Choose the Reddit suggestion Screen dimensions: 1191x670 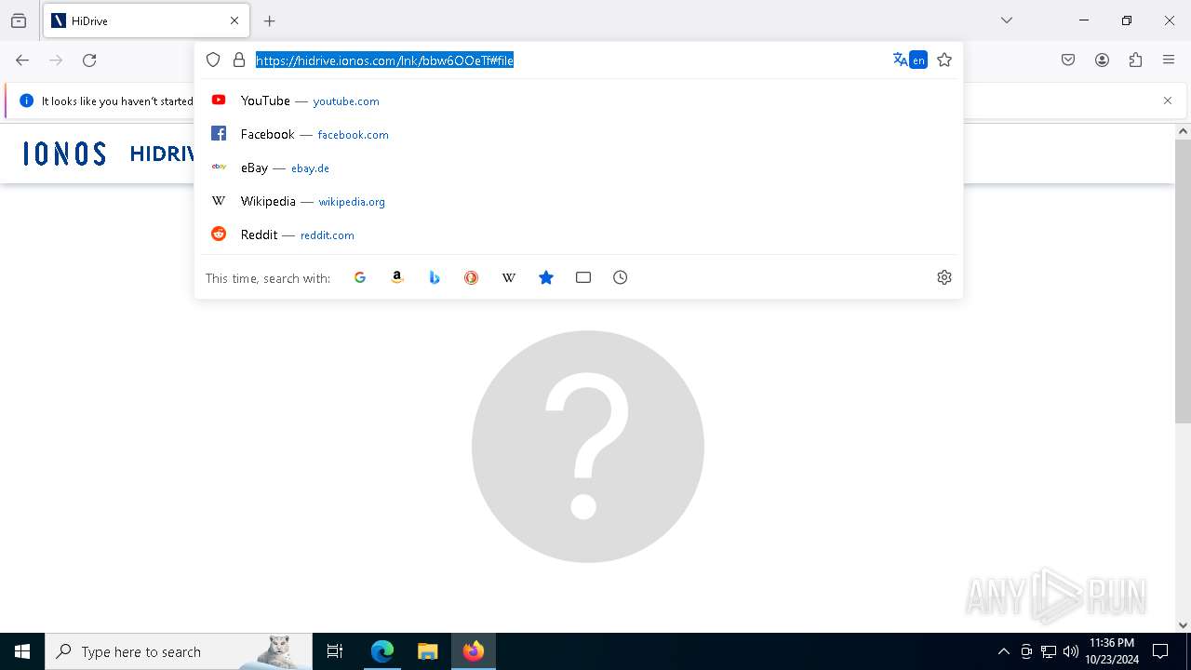point(579,234)
